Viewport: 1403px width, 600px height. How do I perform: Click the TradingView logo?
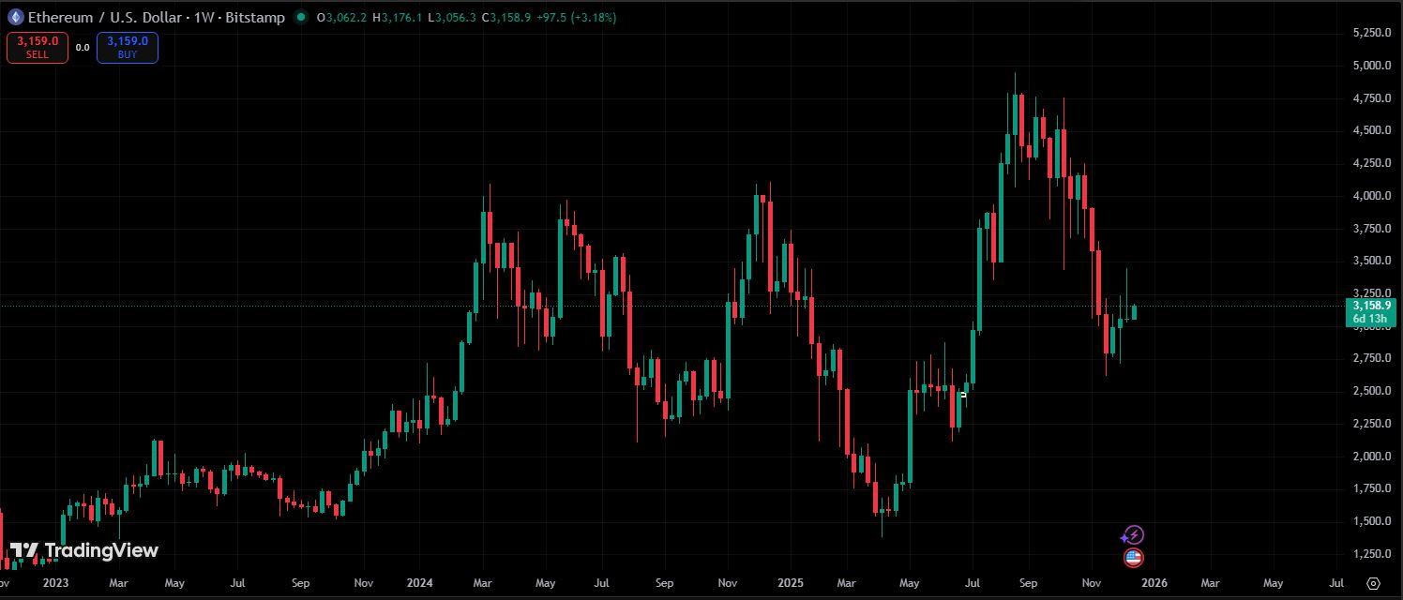point(84,550)
